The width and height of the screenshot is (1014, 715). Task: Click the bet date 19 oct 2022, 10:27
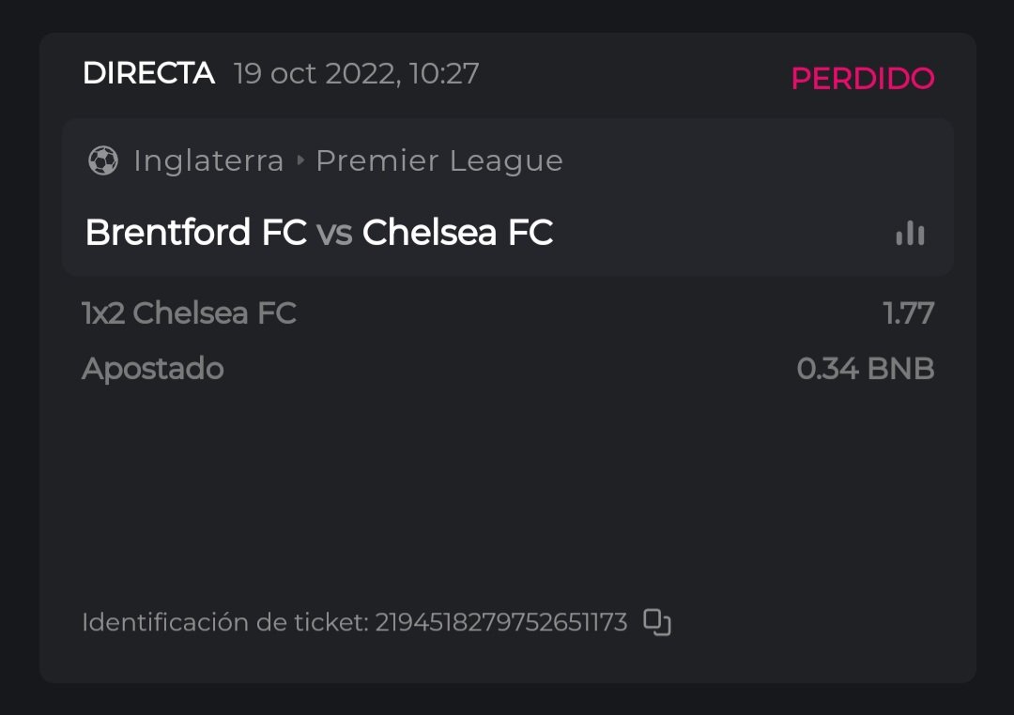356,73
